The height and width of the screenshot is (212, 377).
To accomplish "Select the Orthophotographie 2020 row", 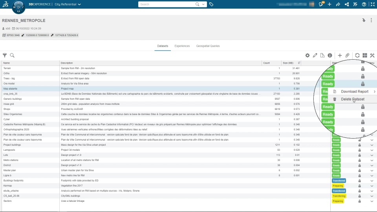I will pyautogui.click(x=166, y=130).
